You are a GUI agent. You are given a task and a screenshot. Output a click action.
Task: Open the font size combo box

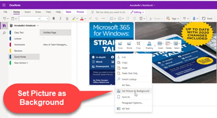point(45,19)
